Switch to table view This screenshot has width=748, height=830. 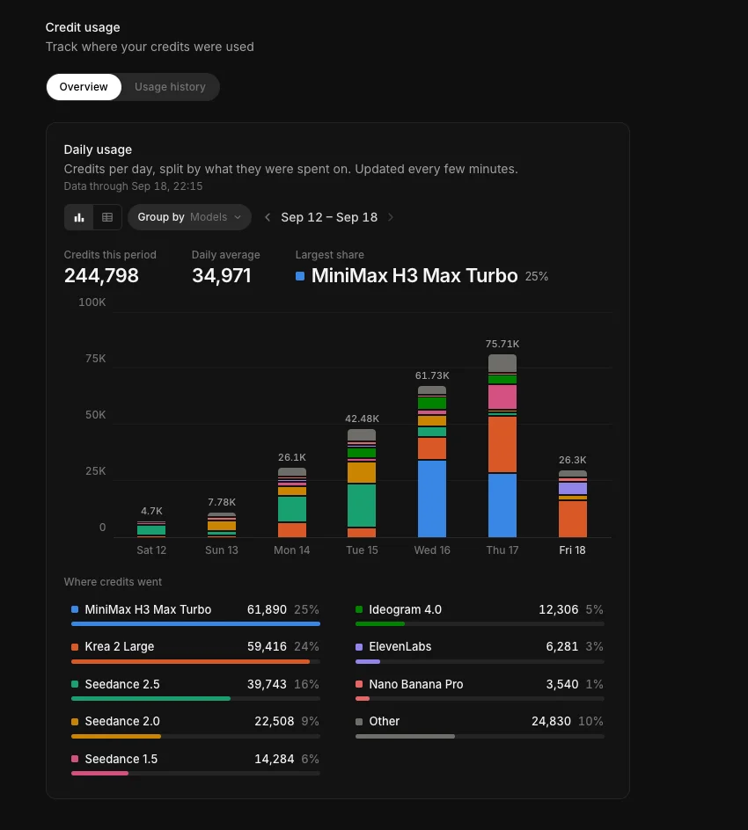(x=107, y=217)
